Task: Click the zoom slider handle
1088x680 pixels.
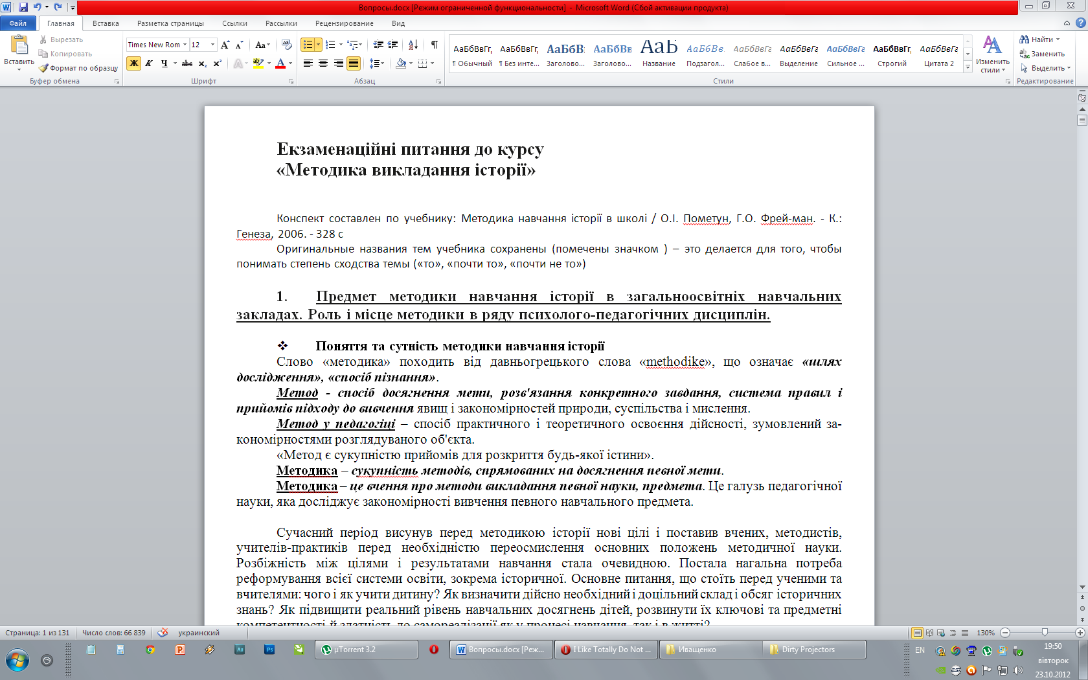Action: 1044,632
